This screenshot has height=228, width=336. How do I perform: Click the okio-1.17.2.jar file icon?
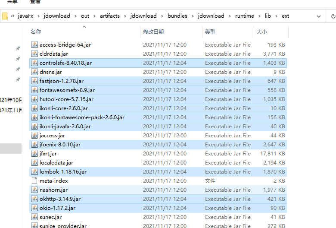[34, 208]
